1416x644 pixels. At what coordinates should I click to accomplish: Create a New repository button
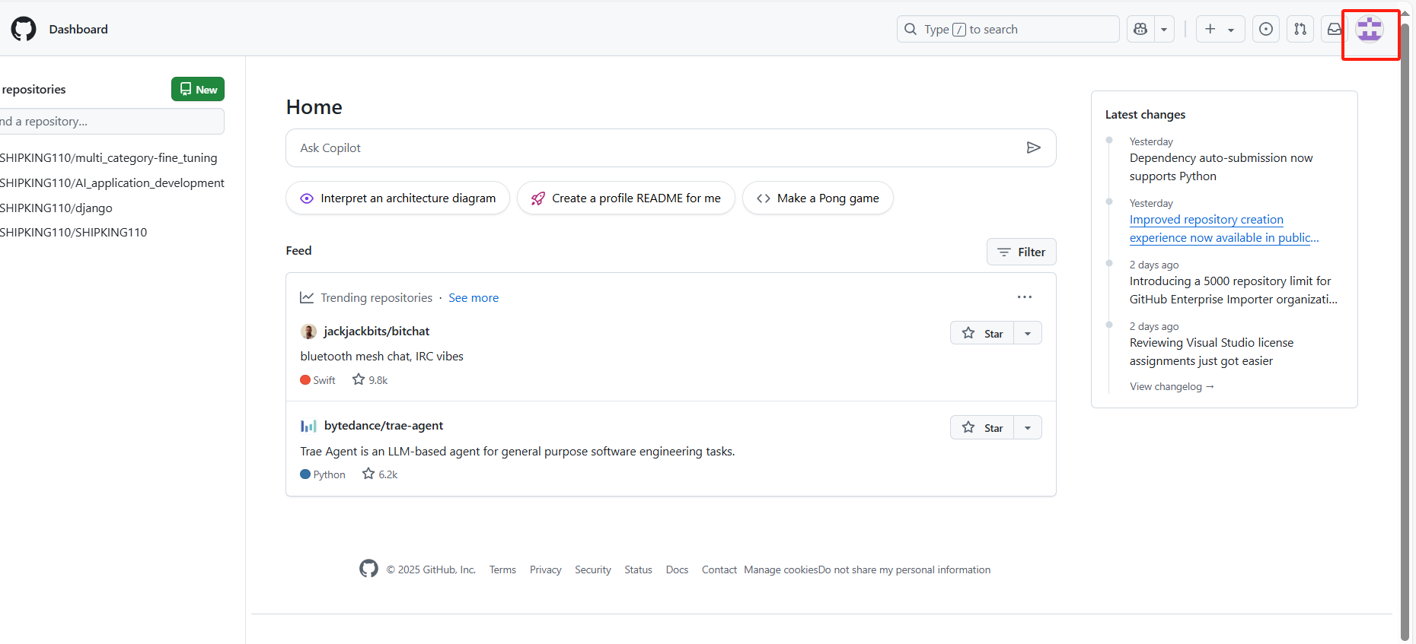pos(198,89)
